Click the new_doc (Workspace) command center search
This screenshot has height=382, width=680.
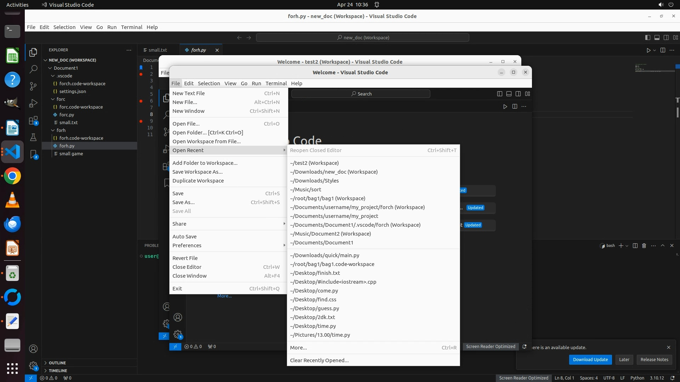point(363,37)
